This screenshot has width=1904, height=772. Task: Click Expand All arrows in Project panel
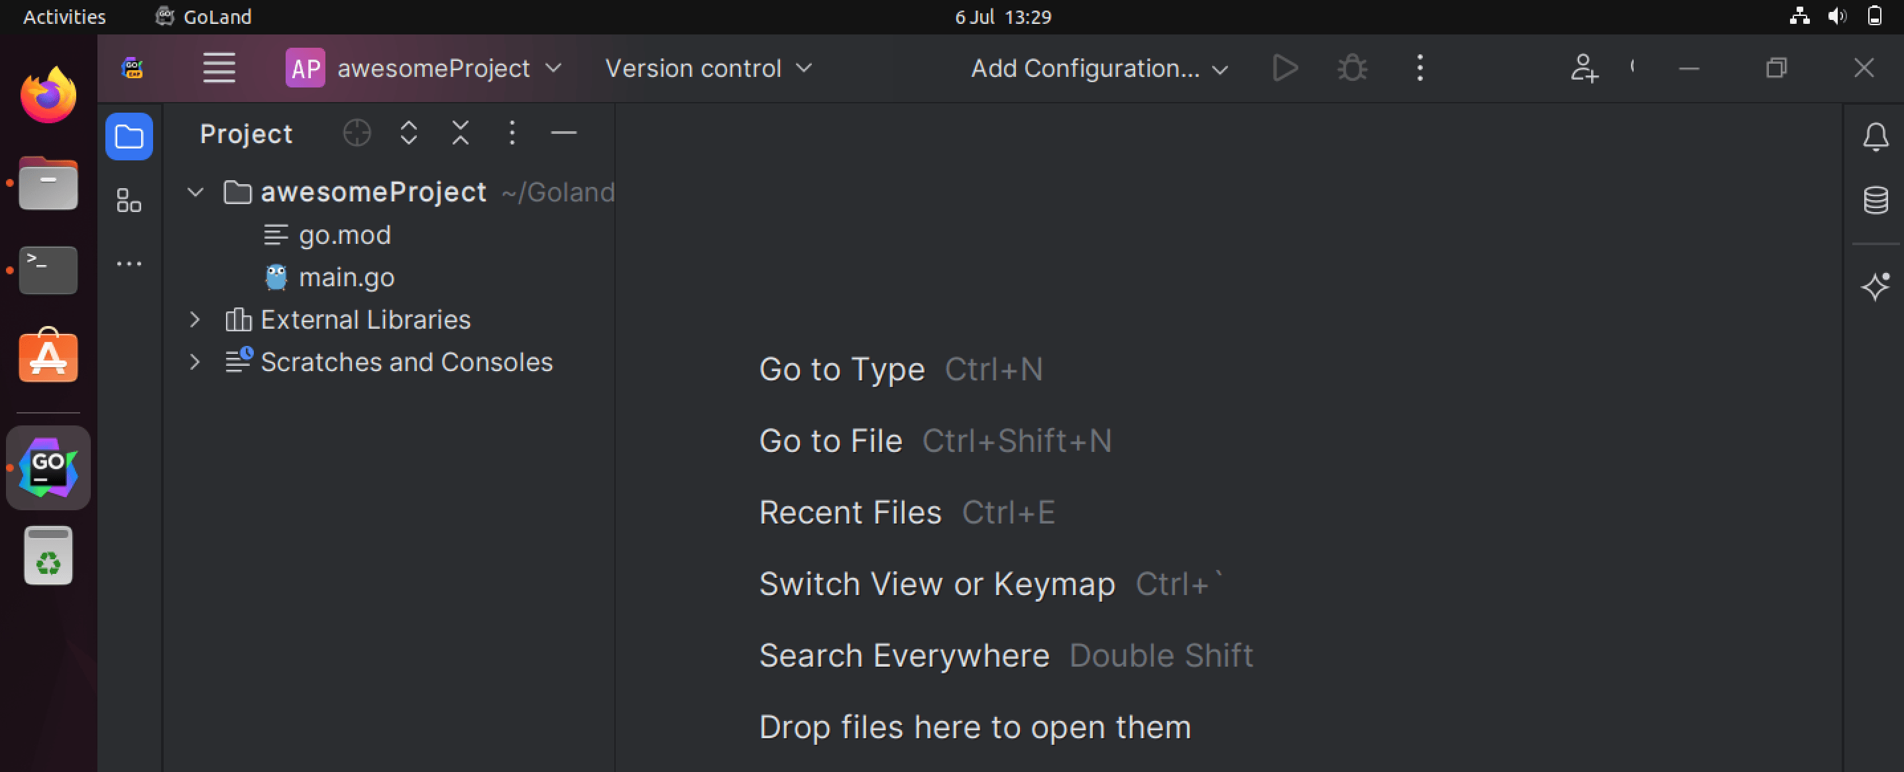[x=409, y=134]
